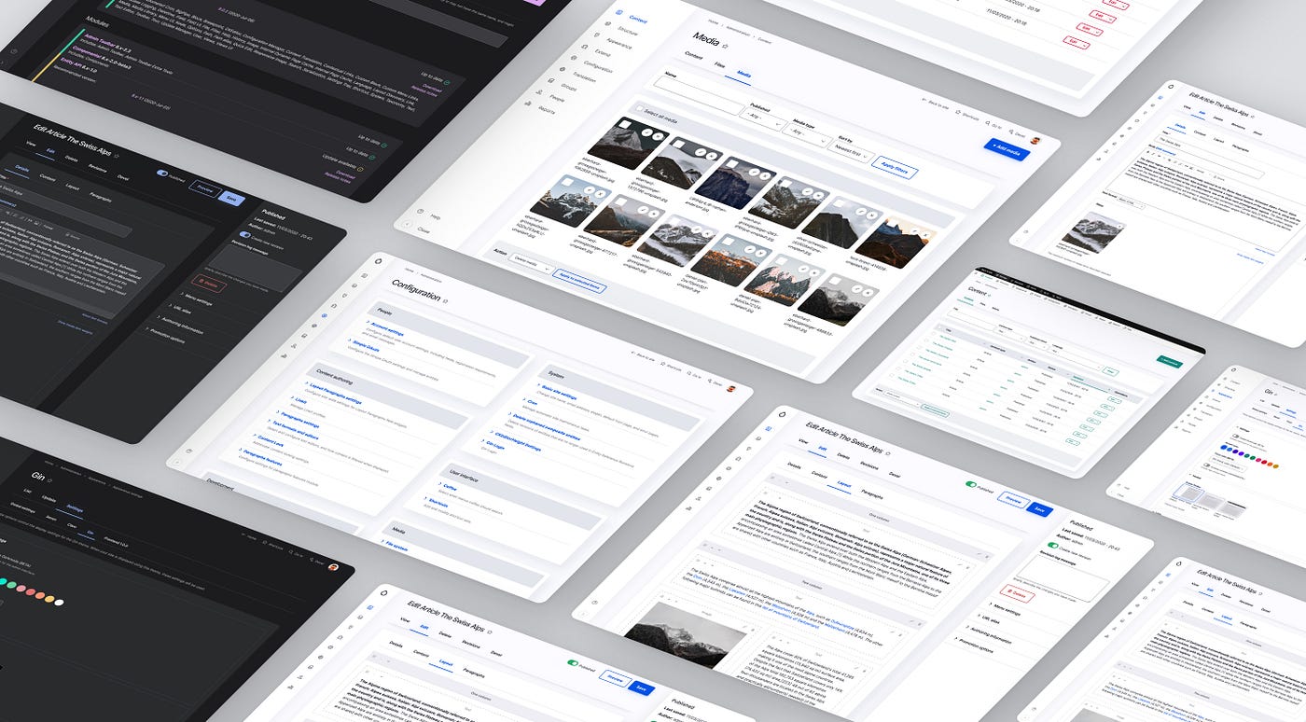Image resolution: width=1306 pixels, height=722 pixels.
Task: Tick the Select all media checkbox
Action: click(638, 110)
